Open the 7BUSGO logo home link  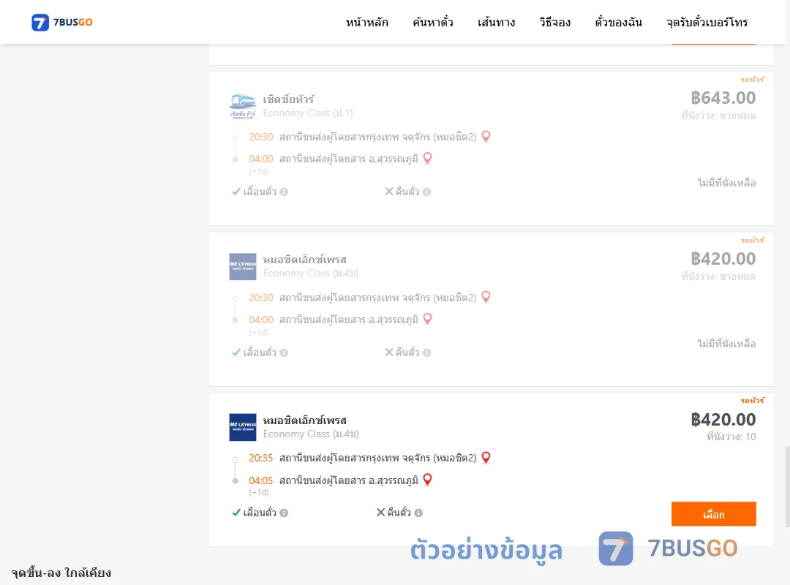tap(62, 22)
